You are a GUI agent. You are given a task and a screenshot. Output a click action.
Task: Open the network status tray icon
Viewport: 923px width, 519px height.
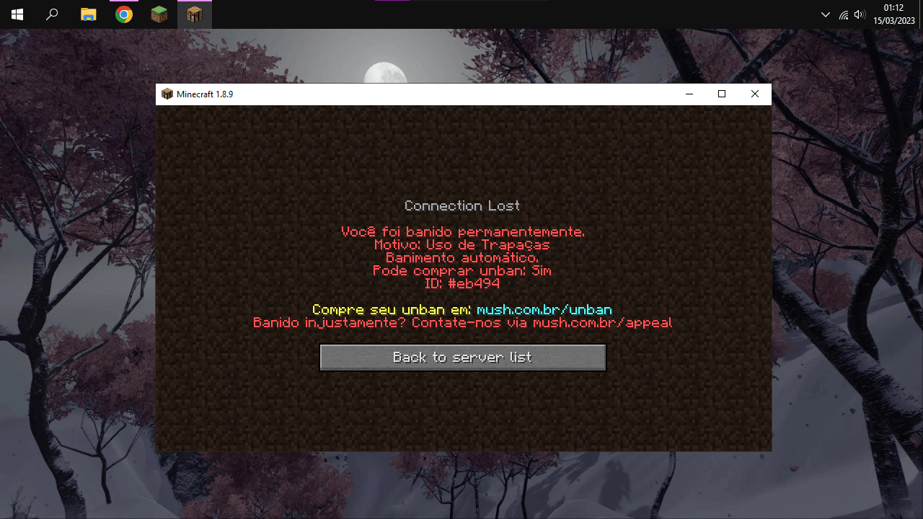tap(843, 14)
